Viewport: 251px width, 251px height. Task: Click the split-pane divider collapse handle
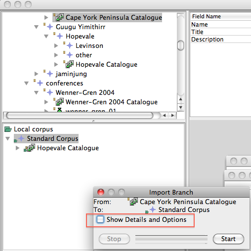93,121
